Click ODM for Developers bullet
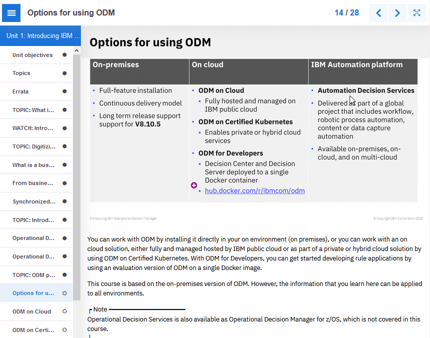 (231, 153)
